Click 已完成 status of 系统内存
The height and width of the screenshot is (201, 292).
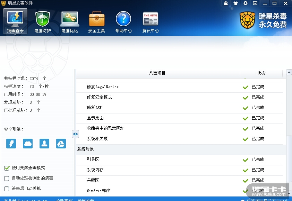(258, 170)
